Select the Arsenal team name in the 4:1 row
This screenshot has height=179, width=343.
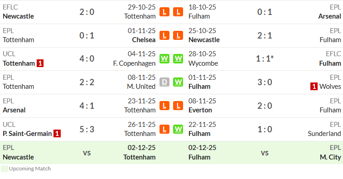pos(14,110)
